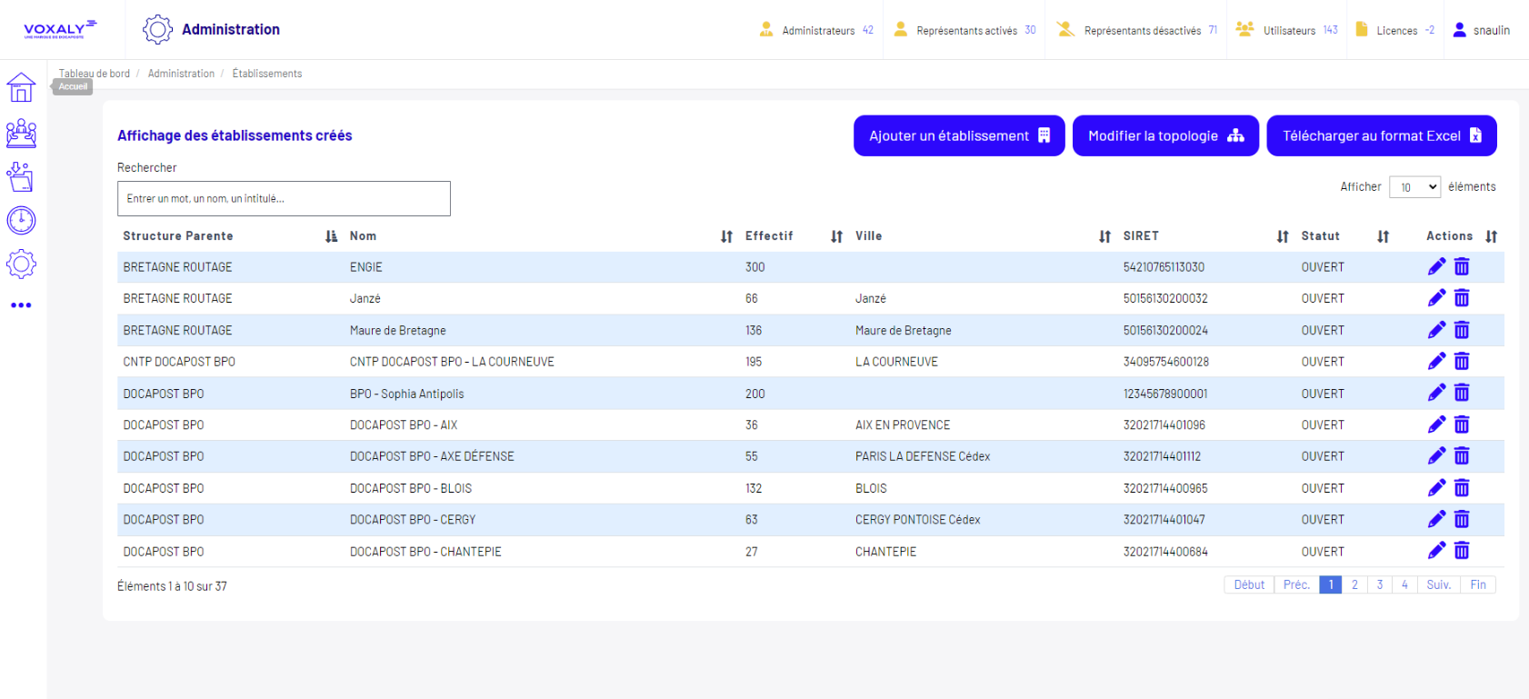
Task: Go to page 2 of results
Action: pos(1354,584)
